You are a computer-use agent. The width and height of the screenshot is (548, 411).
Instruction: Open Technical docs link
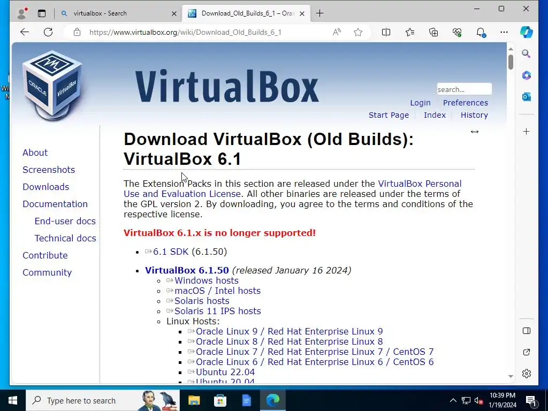[65, 238]
